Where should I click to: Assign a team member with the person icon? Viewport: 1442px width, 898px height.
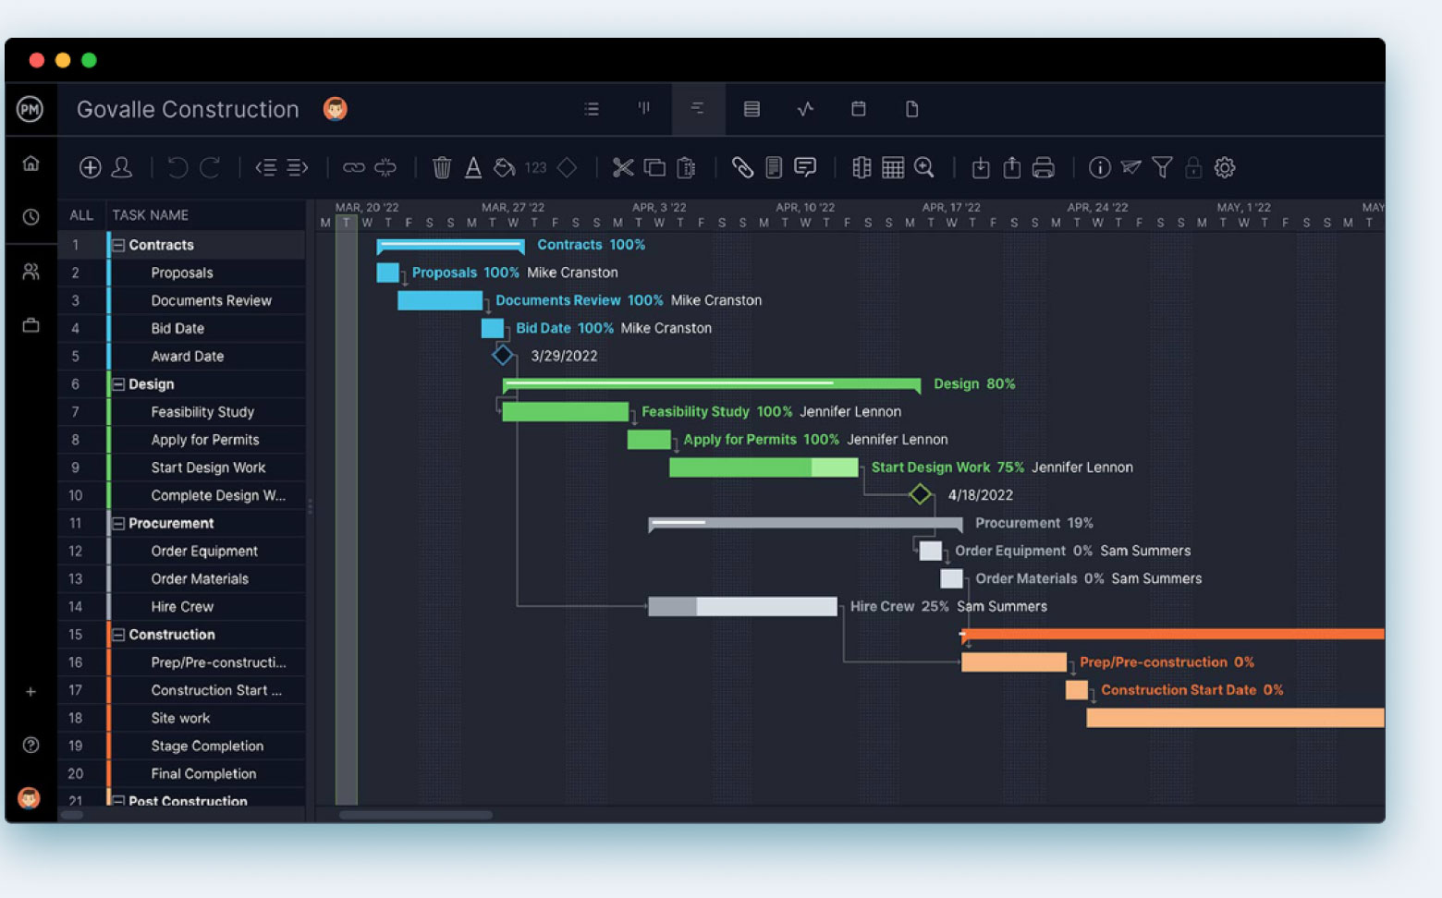coord(122,167)
